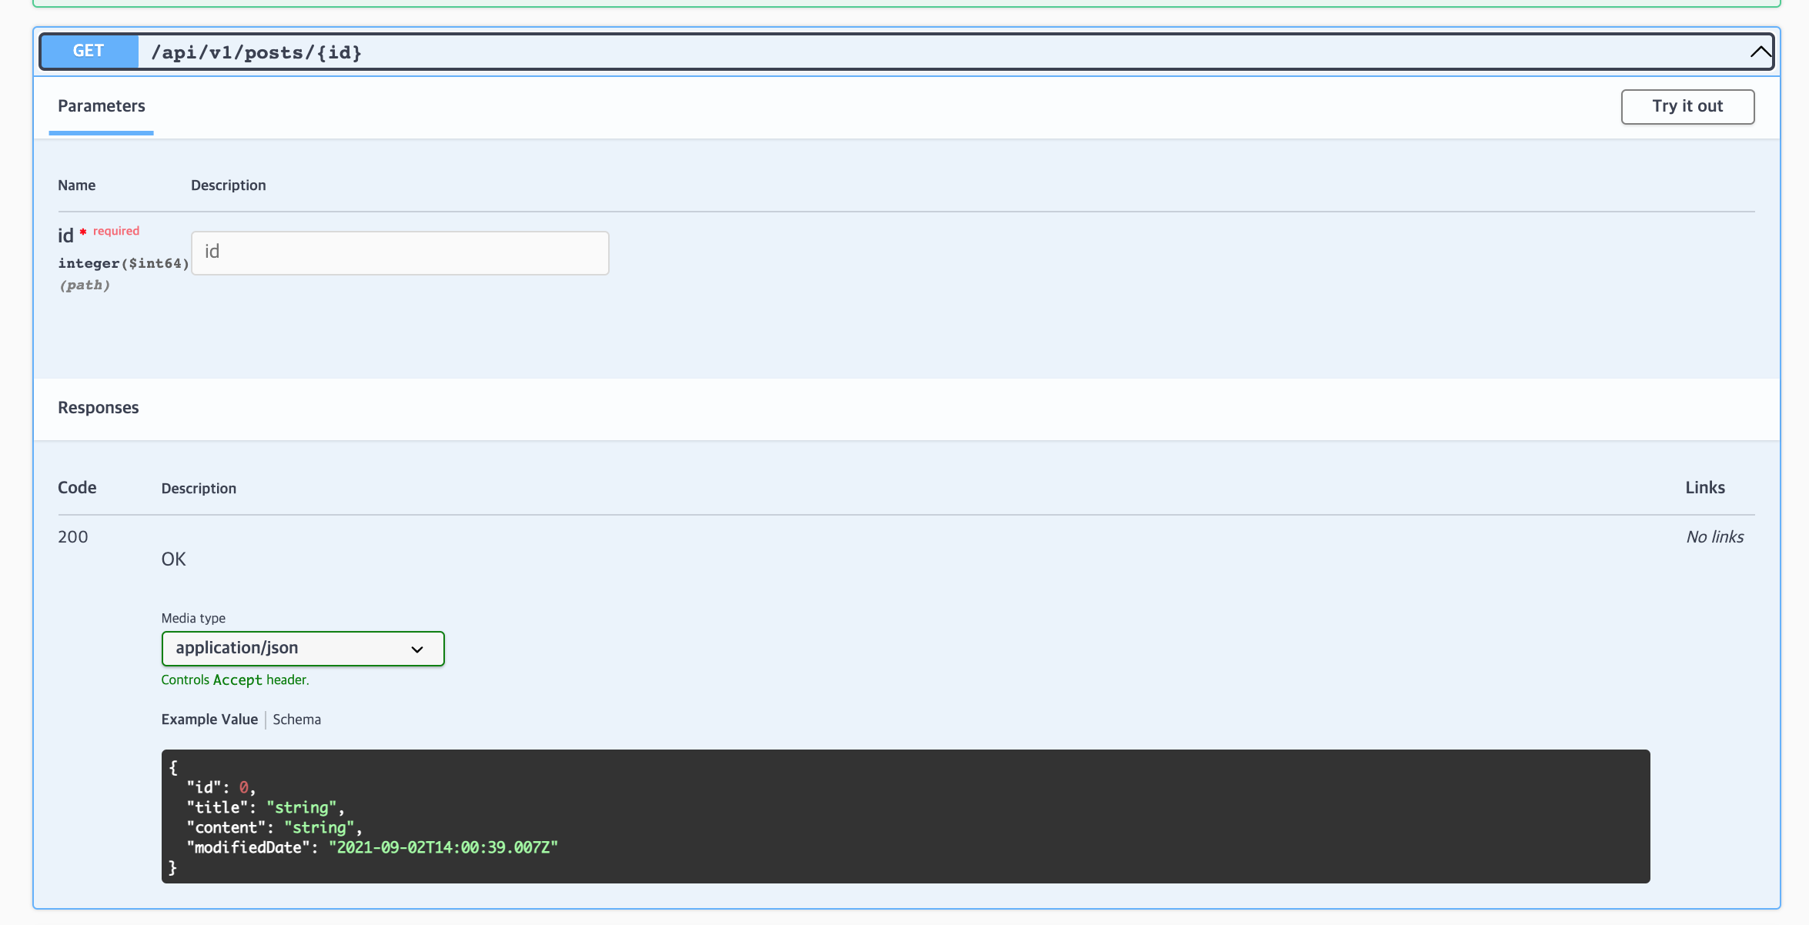The width and height of the screenshot is (1809, 925).
Task: Click the GET method icon badge
Action: (89, 51)
